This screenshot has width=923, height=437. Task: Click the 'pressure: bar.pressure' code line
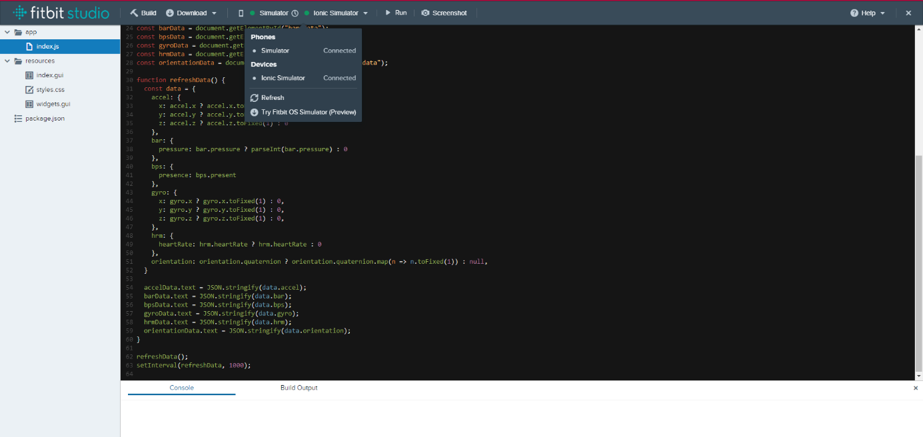pos(253,149)
